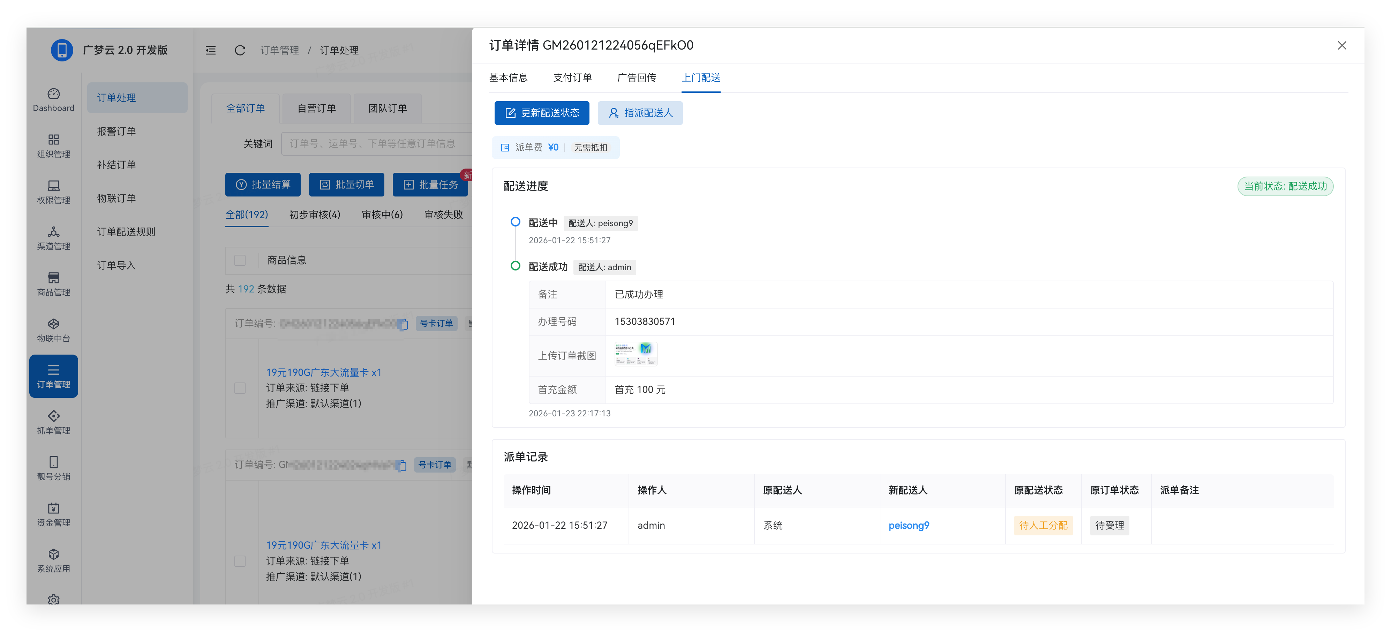
Task: Open 抓单管理 from the sidebar
Action: [53, 422]
